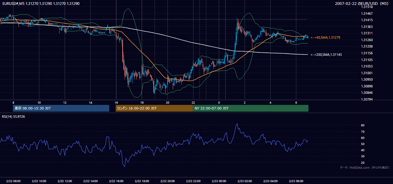
Task: Click the 2/23 04:00 date label
Action: point(270,181)
